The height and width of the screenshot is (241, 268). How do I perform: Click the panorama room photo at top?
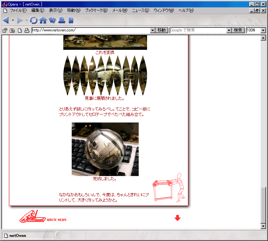pyautogui.click(x=105, y=43)
